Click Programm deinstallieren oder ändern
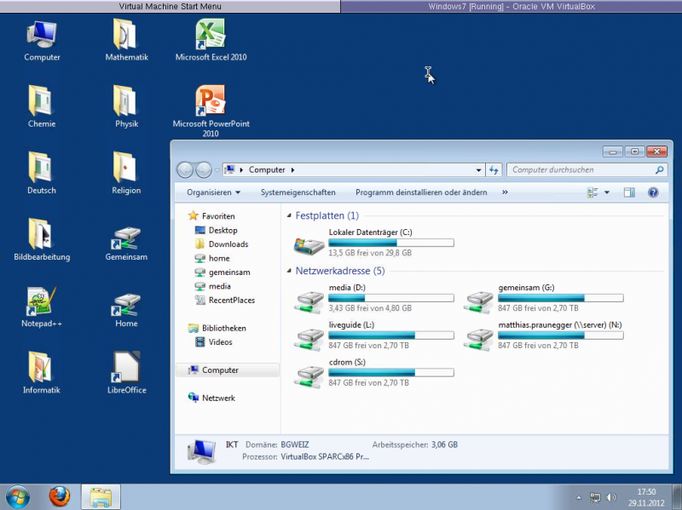 [x=421, y=192]
